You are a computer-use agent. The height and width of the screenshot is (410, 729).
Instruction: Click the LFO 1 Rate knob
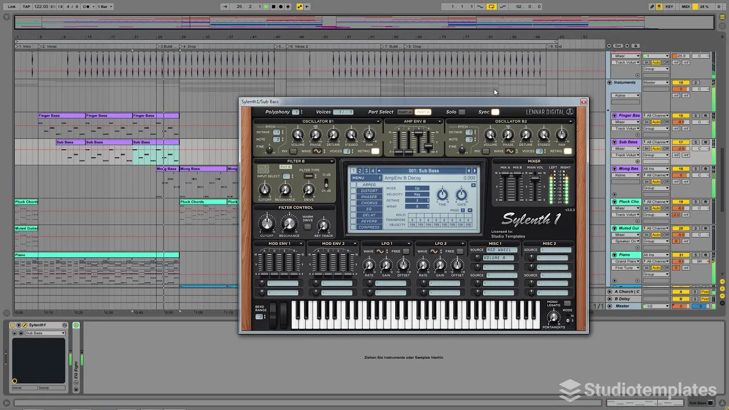tap(369, 265)
